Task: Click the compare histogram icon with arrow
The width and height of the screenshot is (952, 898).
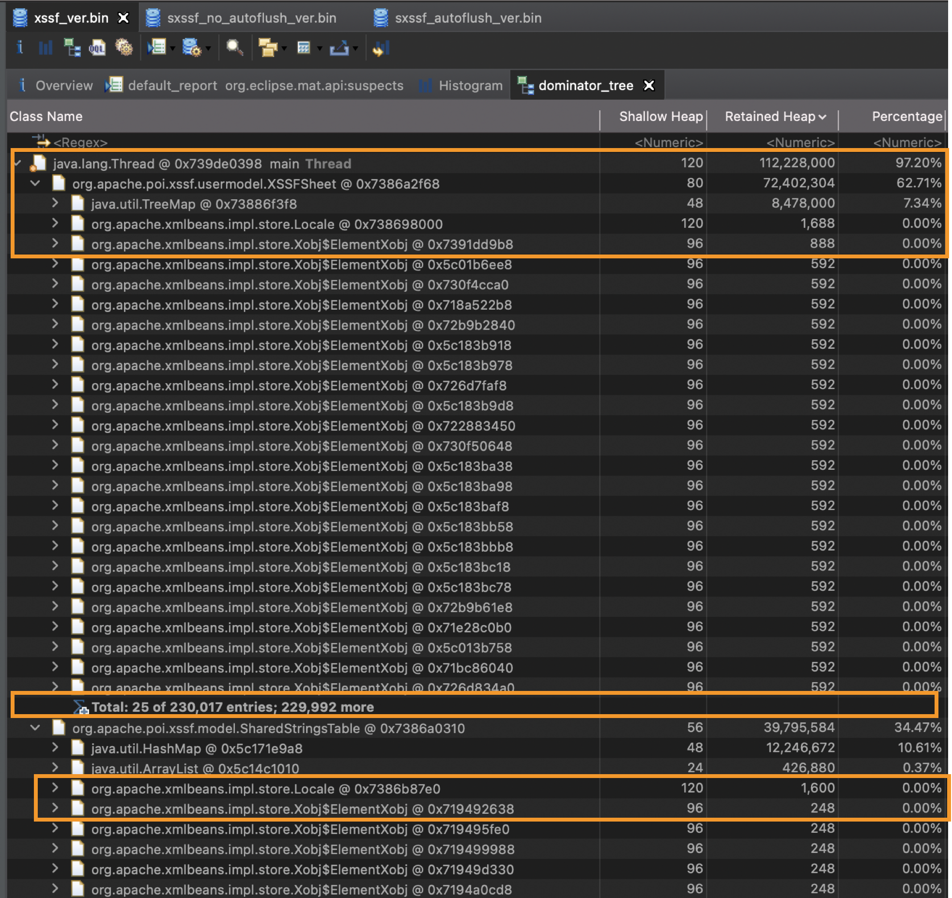Action: 381,48
